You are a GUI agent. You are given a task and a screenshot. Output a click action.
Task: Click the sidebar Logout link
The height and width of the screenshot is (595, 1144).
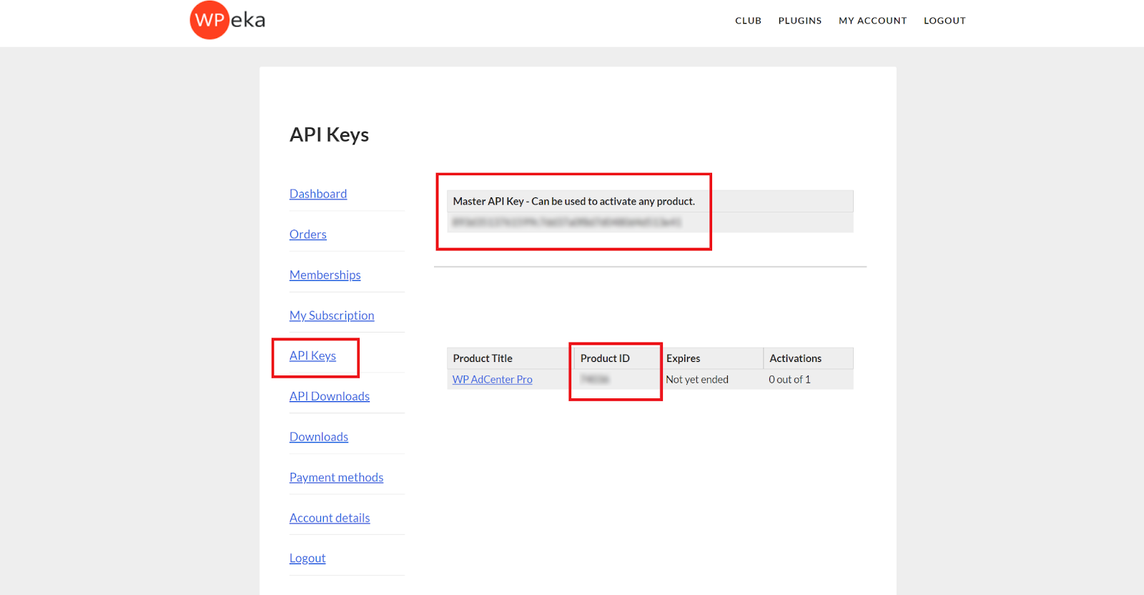click(307, 559)
